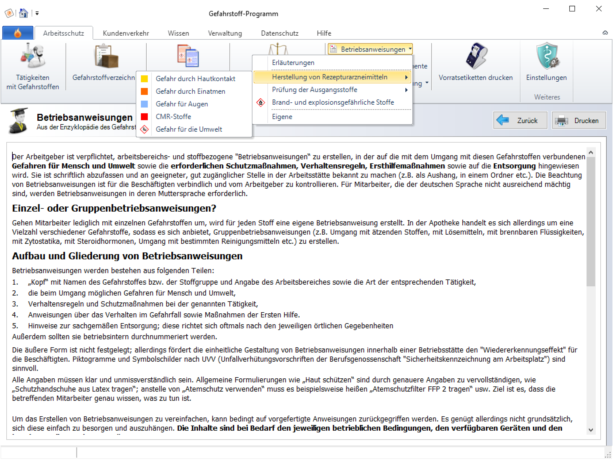Select yellow swatch for Gefahr durch Hautkontakt
Image resolution: width=613 pixels, height=460 pixels.
point(144,79)
